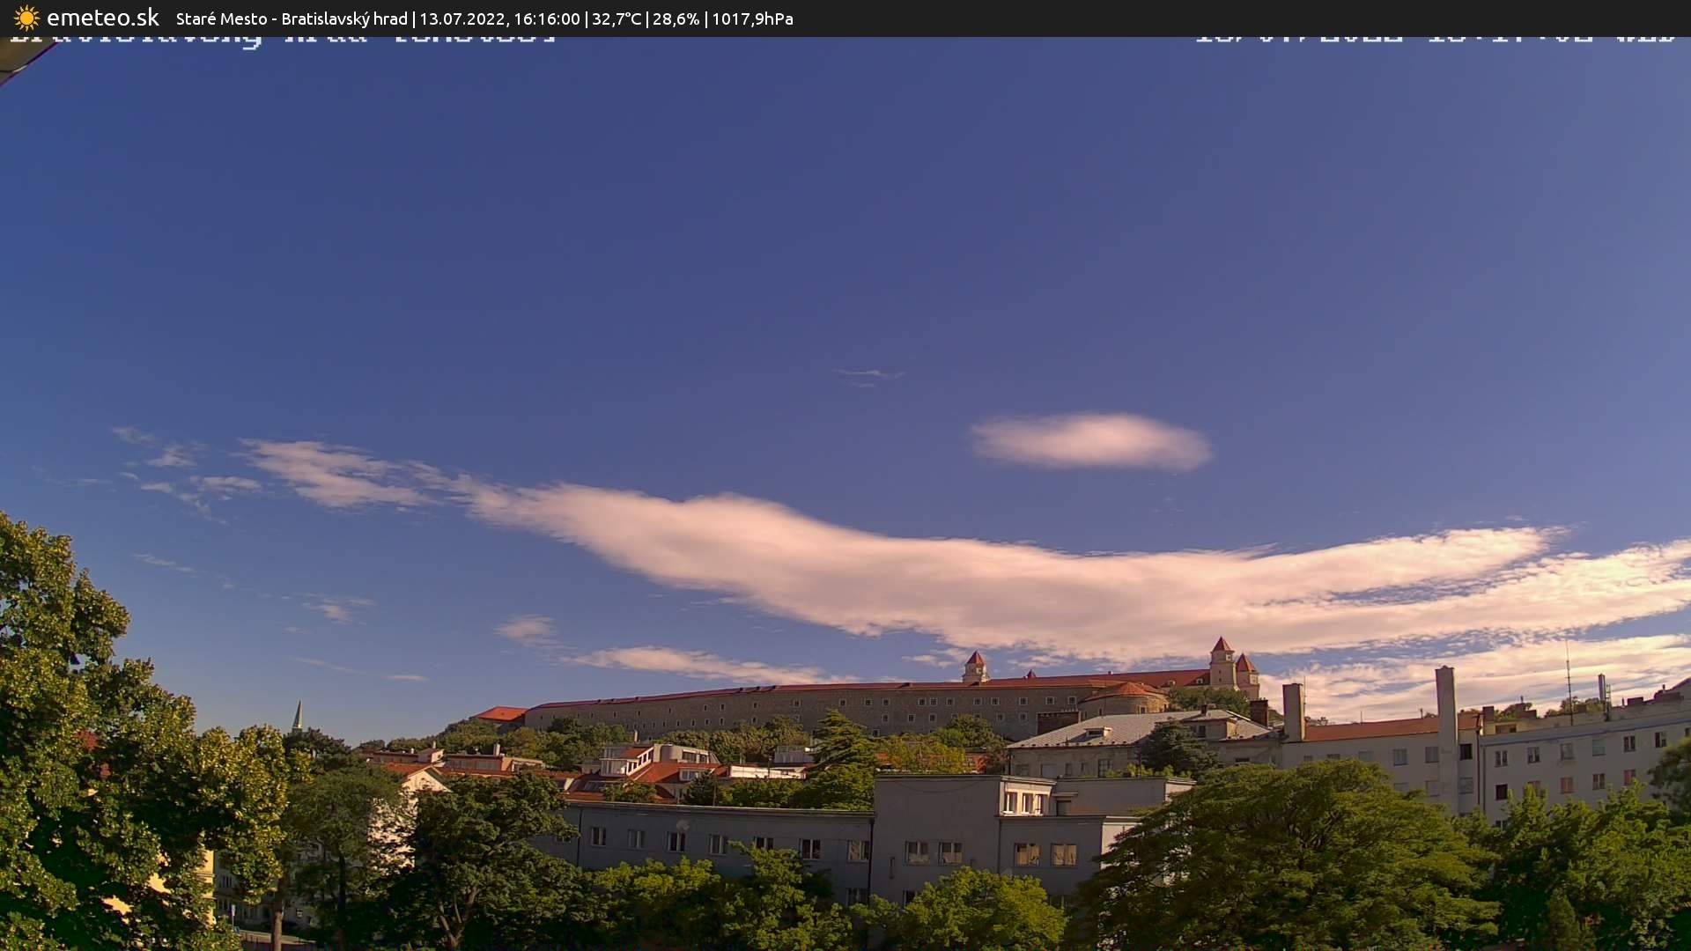
Task: Click the faded timestamp overlay at image top-right
Action: (1436, 40)
